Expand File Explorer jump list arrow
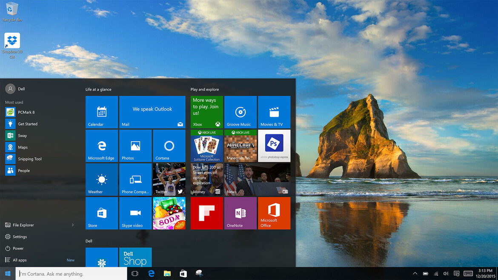 point(73,225)
